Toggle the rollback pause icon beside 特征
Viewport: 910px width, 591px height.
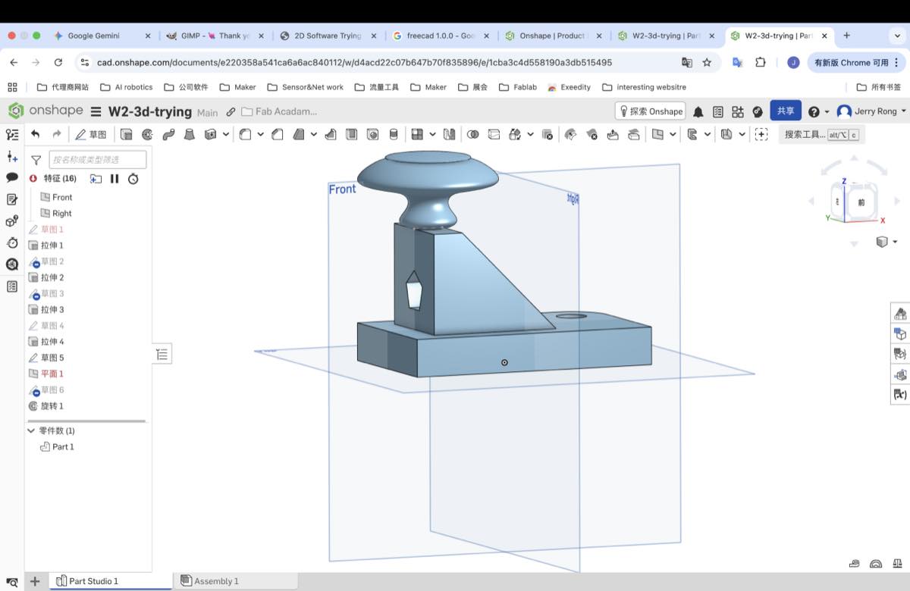click(x=115, y=179)
